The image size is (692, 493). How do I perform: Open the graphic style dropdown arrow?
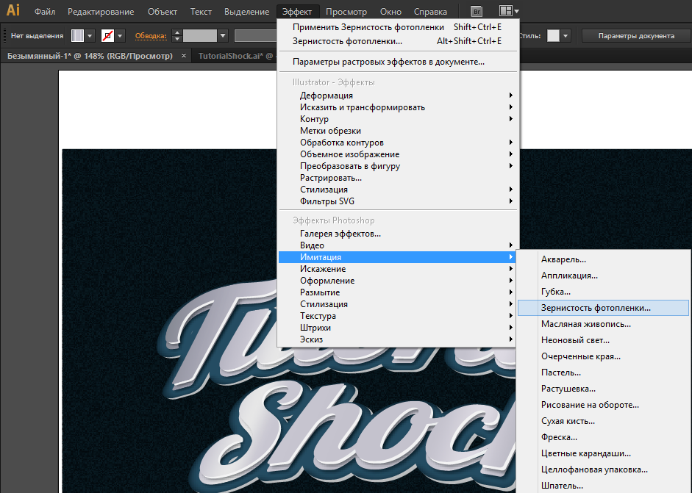tap(566, 36)
